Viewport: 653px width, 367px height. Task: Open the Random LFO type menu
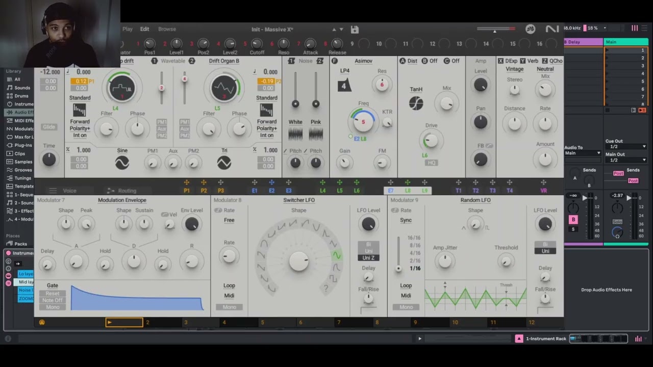(475, 200)
